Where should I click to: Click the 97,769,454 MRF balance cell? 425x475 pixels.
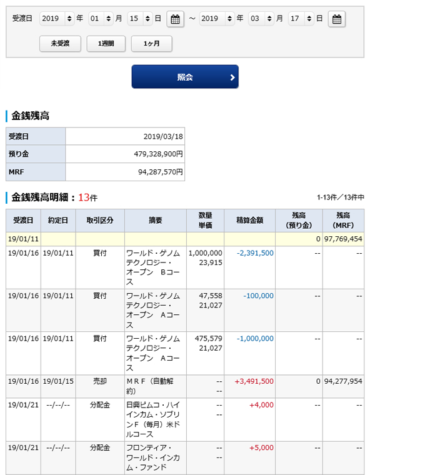coord(343,239)
